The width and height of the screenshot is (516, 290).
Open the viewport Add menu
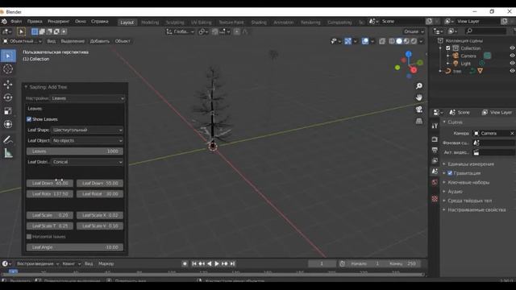point(99,41)
